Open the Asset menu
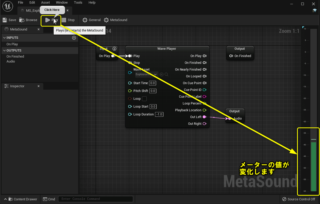The image size is (320, 204). 46,2
